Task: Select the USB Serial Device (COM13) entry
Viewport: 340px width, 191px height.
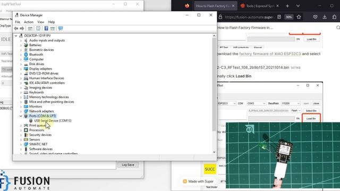Action: 53,120
